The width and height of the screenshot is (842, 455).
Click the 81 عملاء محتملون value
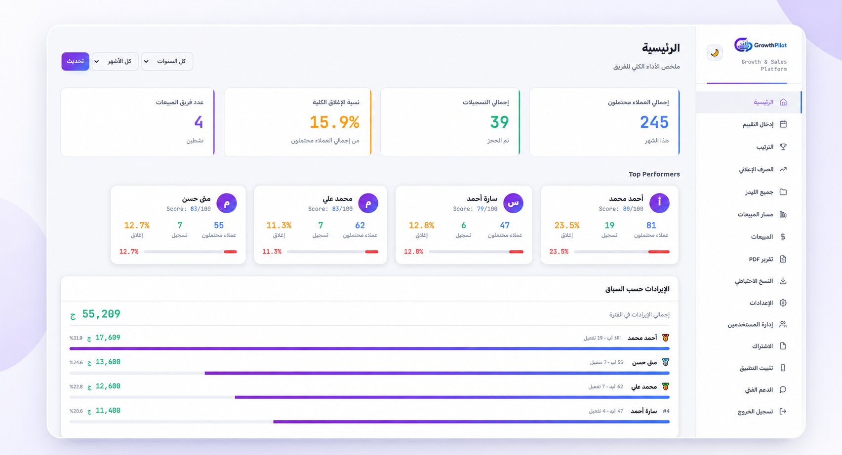[x=651, y=225]
